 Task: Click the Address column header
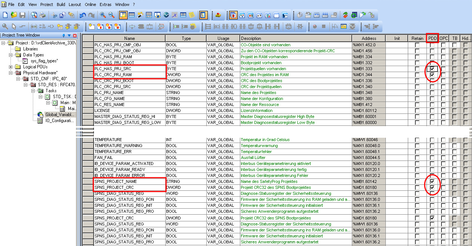pos(369,38)
